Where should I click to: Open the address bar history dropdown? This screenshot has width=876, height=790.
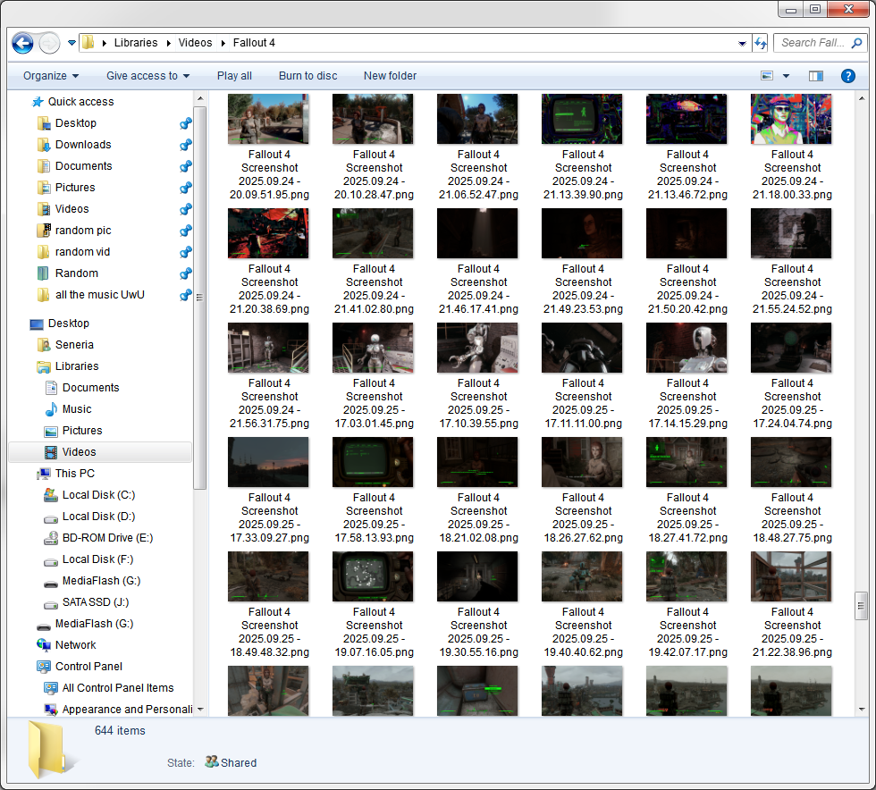point(742,43)
